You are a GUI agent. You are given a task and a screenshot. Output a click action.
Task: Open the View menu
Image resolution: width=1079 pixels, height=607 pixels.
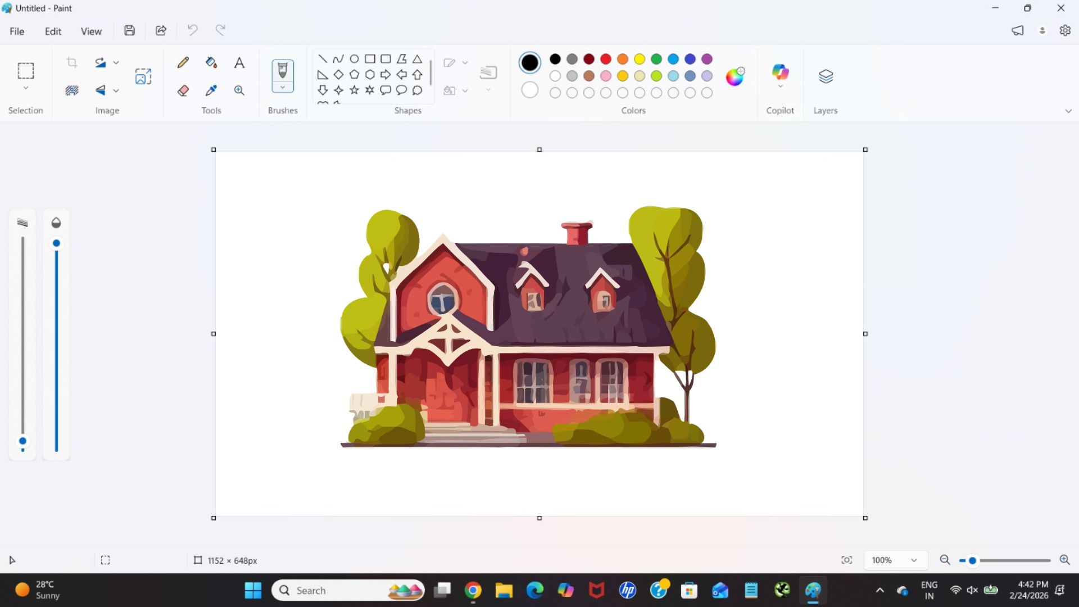tap(91, 31)
